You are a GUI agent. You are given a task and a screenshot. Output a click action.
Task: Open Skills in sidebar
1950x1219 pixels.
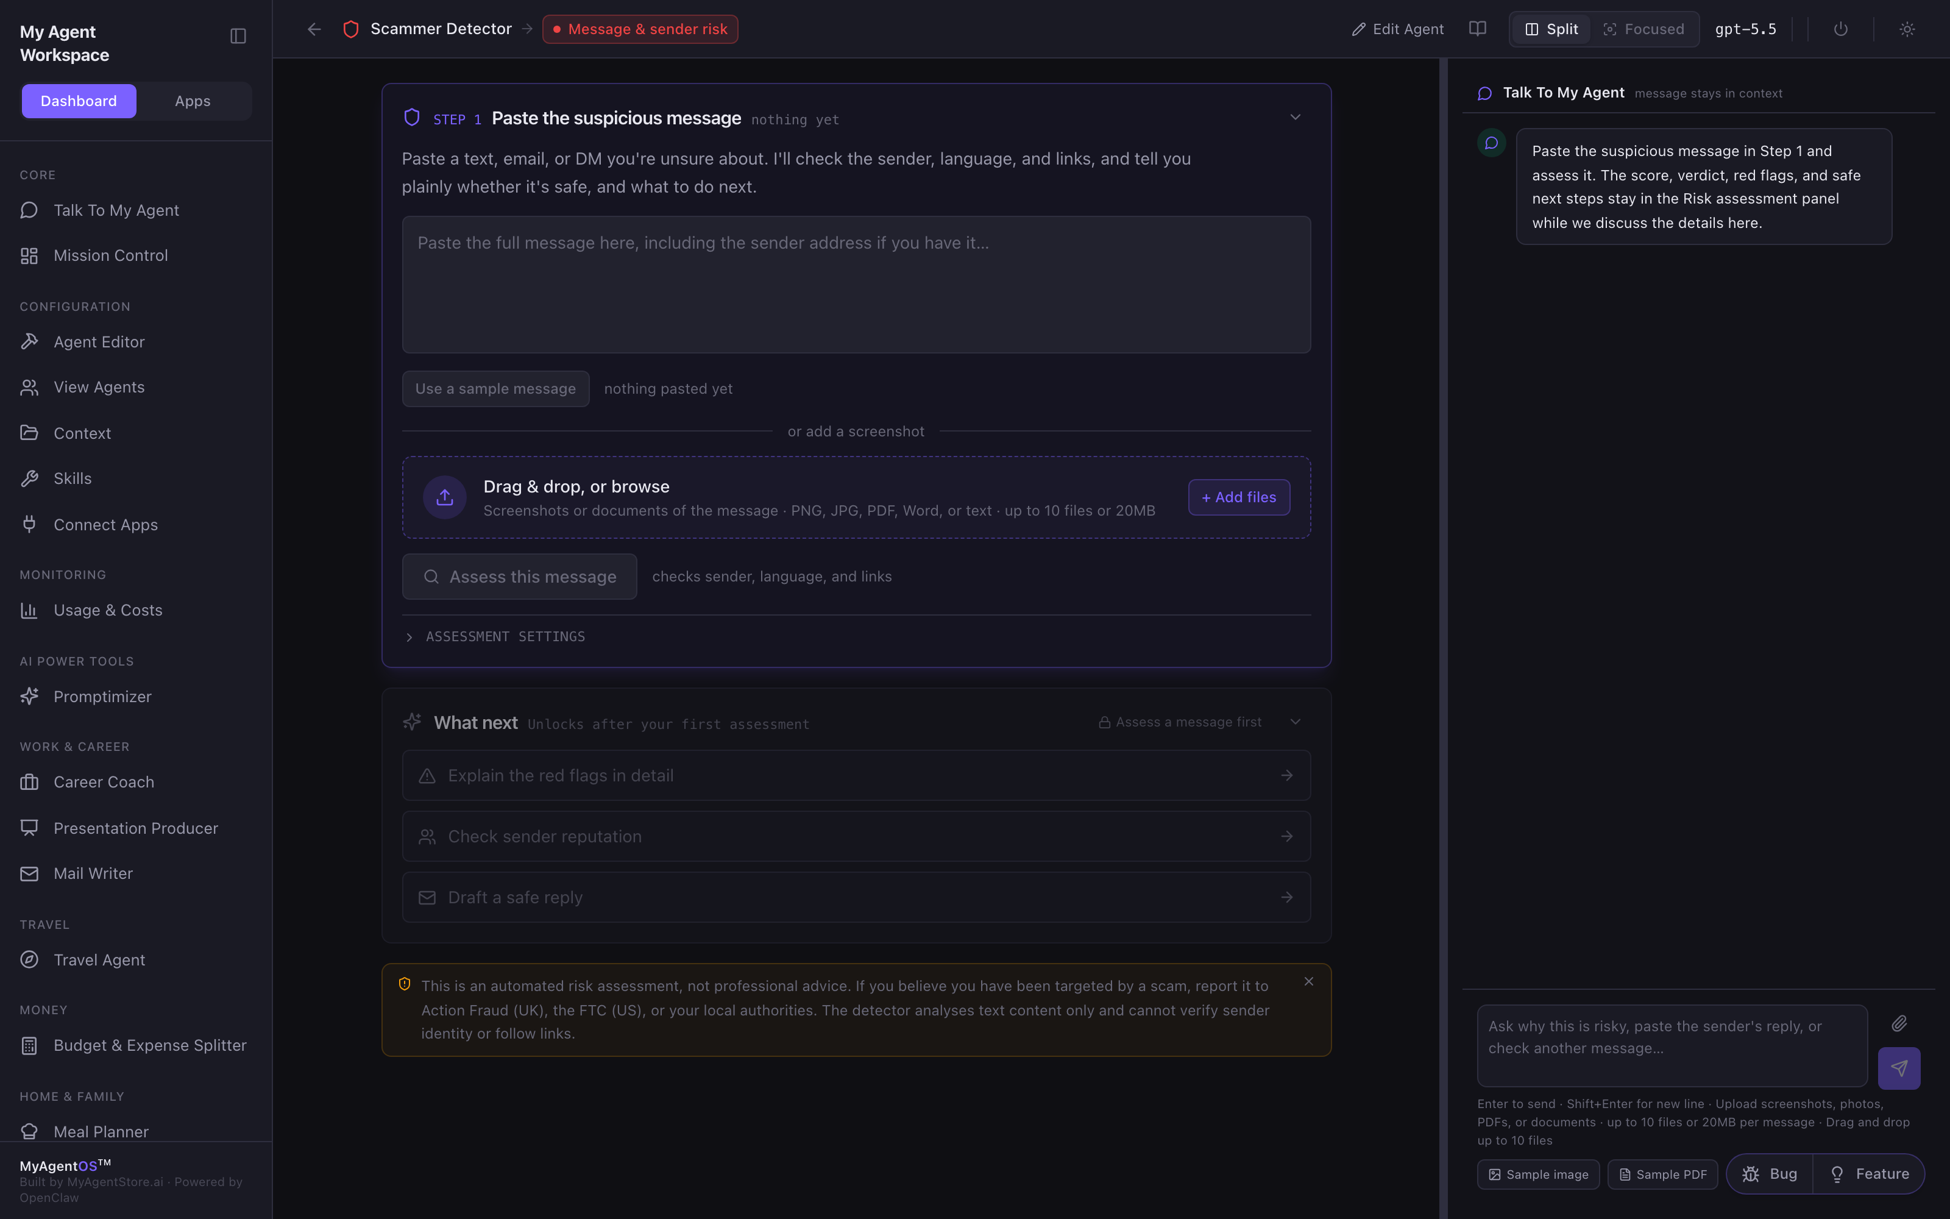pyautogui.click(x=135, y=479)
